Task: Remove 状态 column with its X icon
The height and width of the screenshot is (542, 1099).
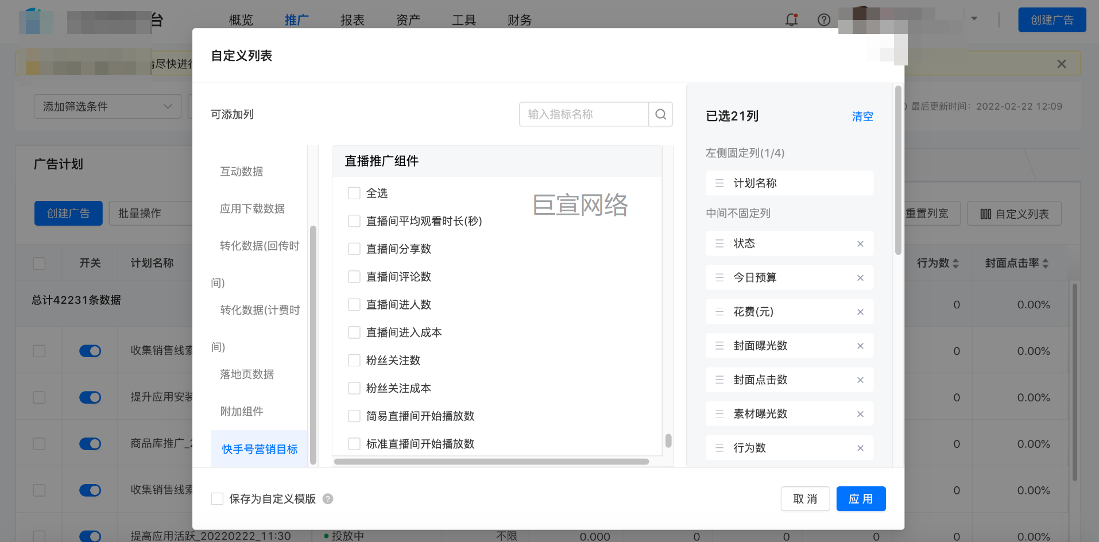Action: [860, 244]
